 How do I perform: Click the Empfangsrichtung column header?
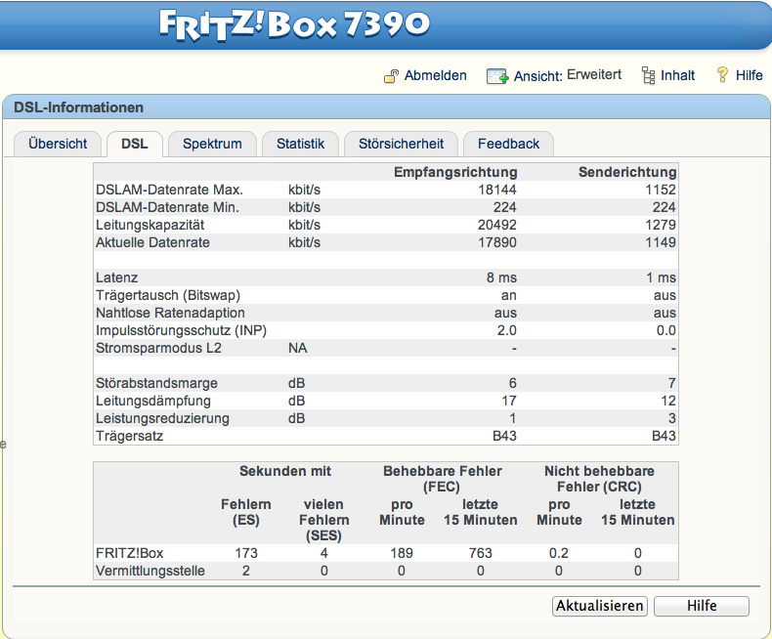tap(455, 172)
